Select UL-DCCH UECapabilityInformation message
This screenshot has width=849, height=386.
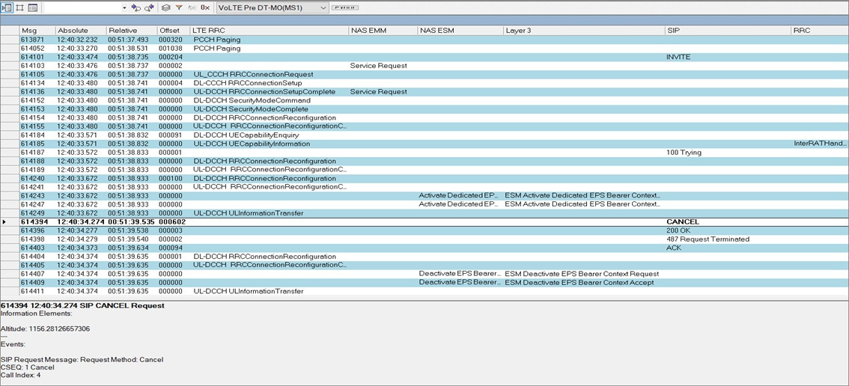pos(252,144)
